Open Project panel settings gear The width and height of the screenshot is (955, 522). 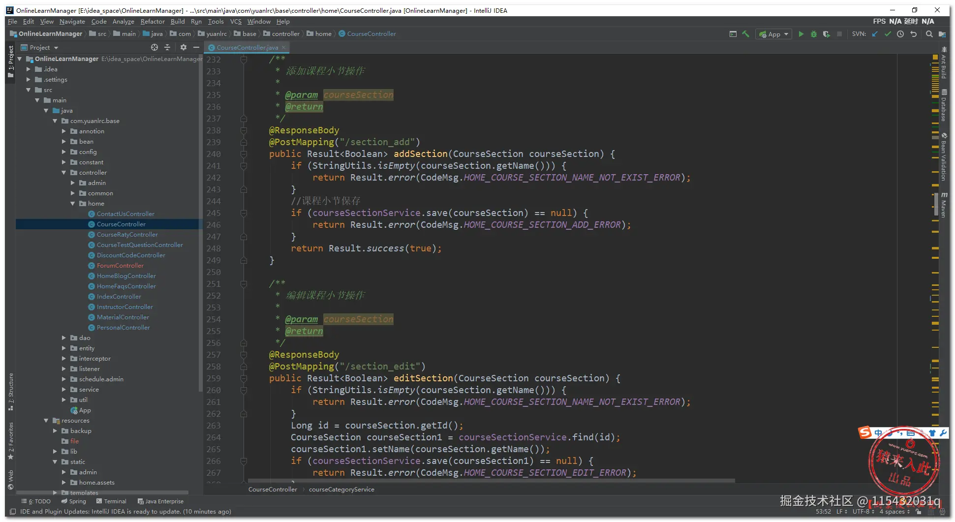[x=184, y=47]
